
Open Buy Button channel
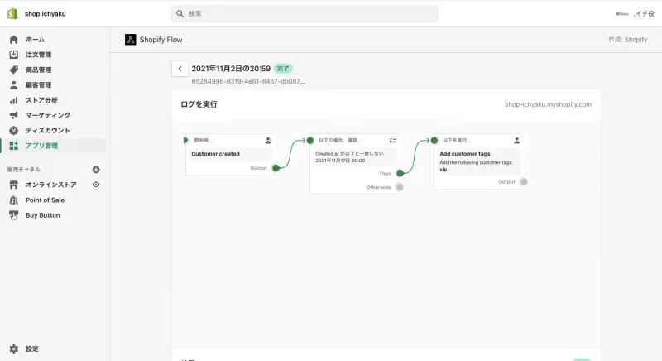pyautogui.click(x=43, y=215)
